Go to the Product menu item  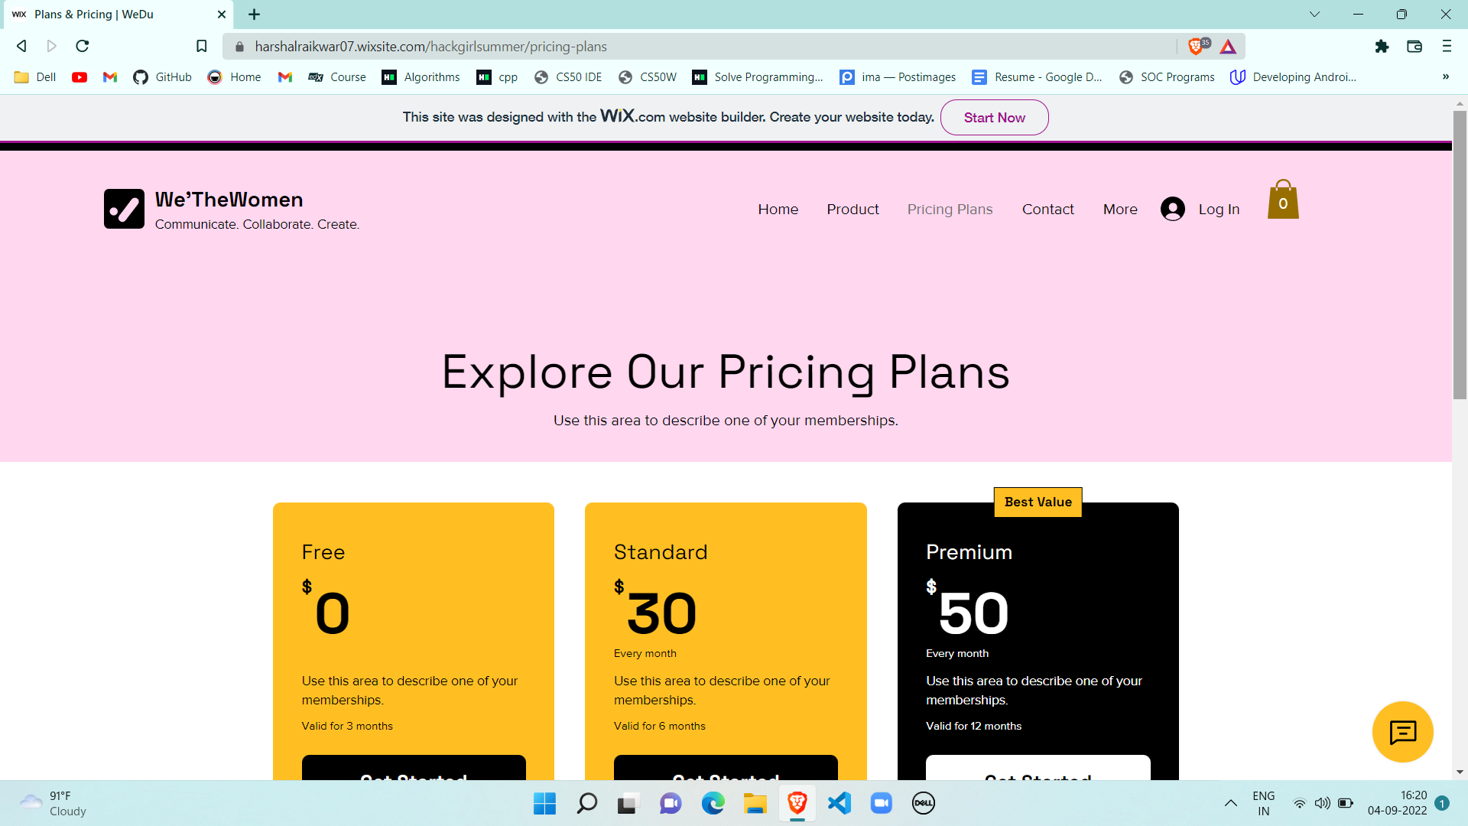(853, 210)
